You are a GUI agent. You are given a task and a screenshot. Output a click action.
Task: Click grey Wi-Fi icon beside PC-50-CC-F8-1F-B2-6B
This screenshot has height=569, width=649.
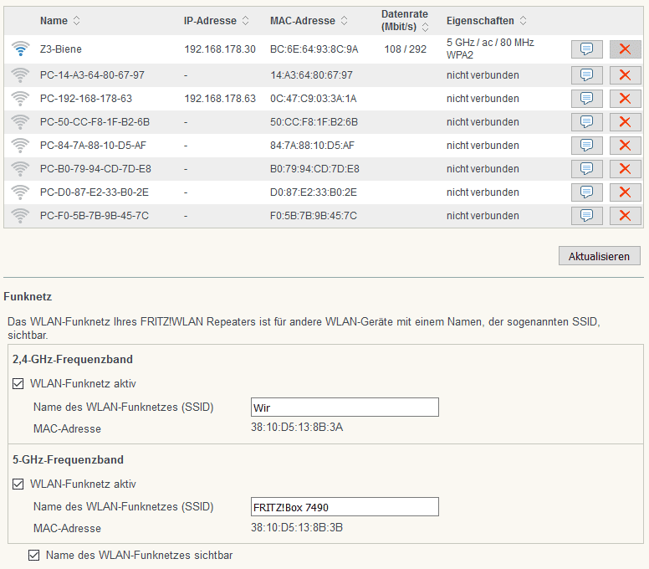20,122
